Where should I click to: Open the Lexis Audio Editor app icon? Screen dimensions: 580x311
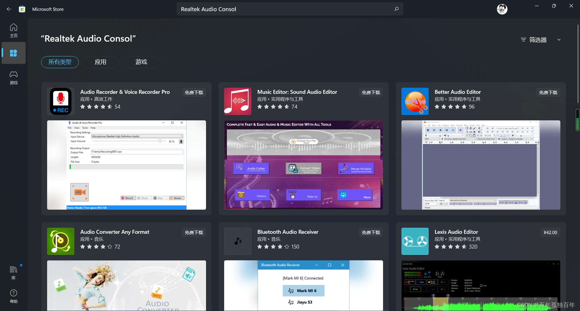click(x=415, y=241)
